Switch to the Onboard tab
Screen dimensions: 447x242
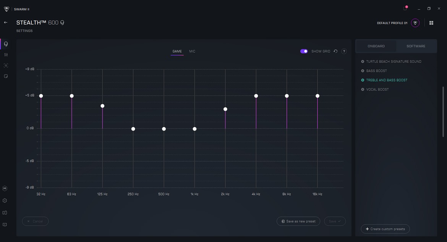point(376,46)
